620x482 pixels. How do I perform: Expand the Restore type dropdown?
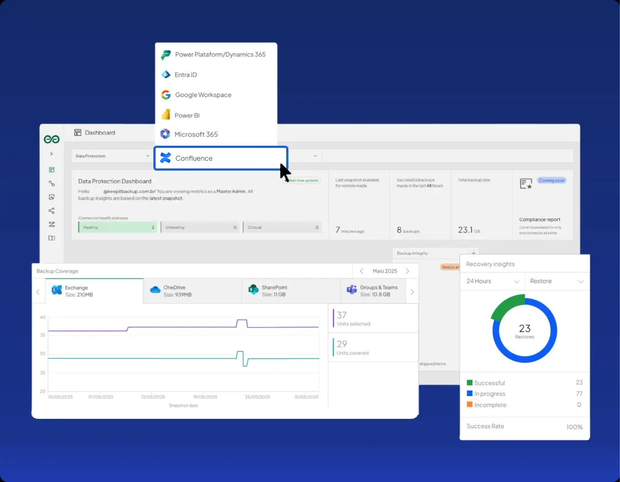point(556,281)
